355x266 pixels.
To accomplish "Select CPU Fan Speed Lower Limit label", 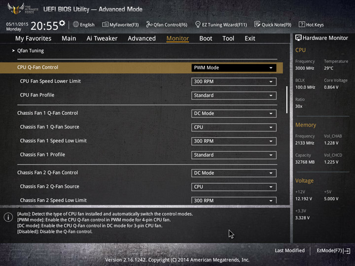I will pyautogui.click(x=50, y=81).
